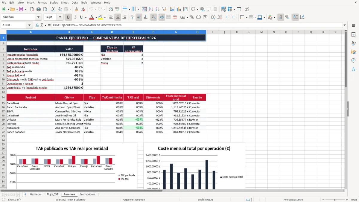359x202 pixels.
Task: Open background color dropdown arrow
Action: 105,17
